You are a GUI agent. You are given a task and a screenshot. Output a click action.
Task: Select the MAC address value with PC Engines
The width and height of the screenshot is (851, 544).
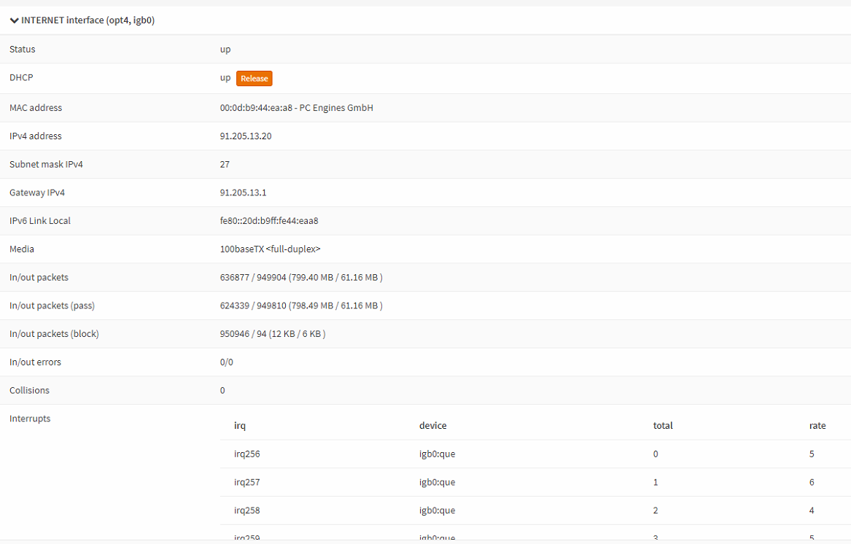tap(296, 108)
